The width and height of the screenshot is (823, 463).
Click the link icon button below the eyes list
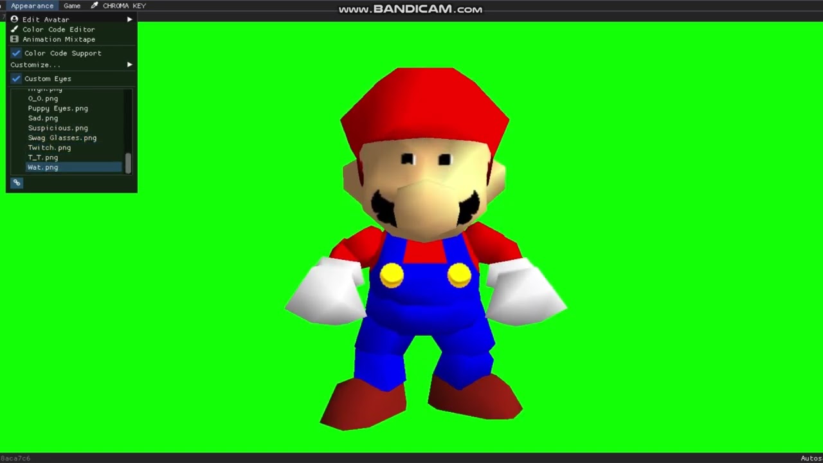point(17,183)
